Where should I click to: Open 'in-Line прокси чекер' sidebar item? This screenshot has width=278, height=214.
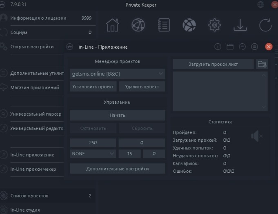(33, 169)
